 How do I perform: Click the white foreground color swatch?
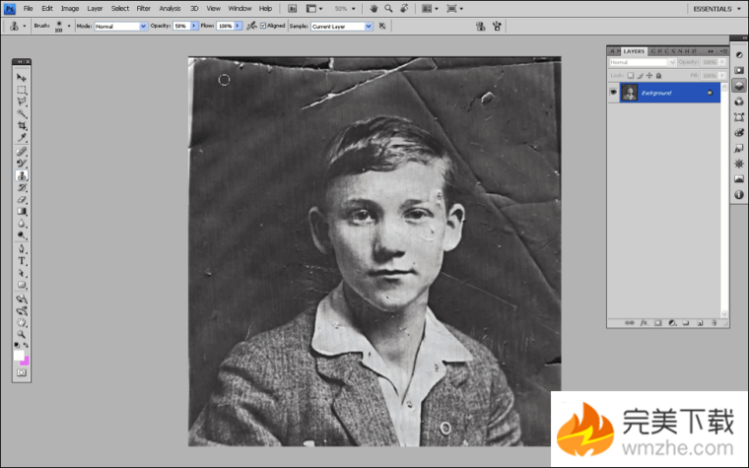(19, 354)
